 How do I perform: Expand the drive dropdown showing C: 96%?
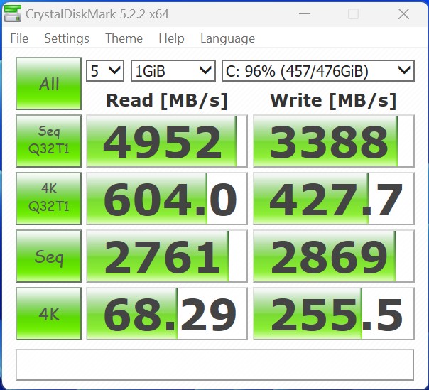(318, 71)
